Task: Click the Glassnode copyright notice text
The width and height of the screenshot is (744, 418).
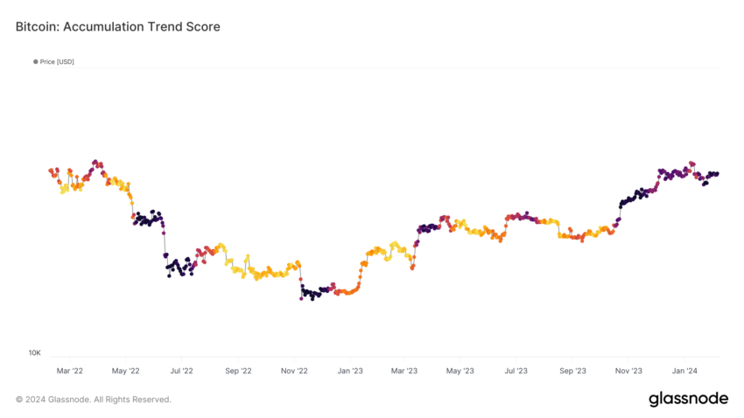Action: (x=94, y=400)
